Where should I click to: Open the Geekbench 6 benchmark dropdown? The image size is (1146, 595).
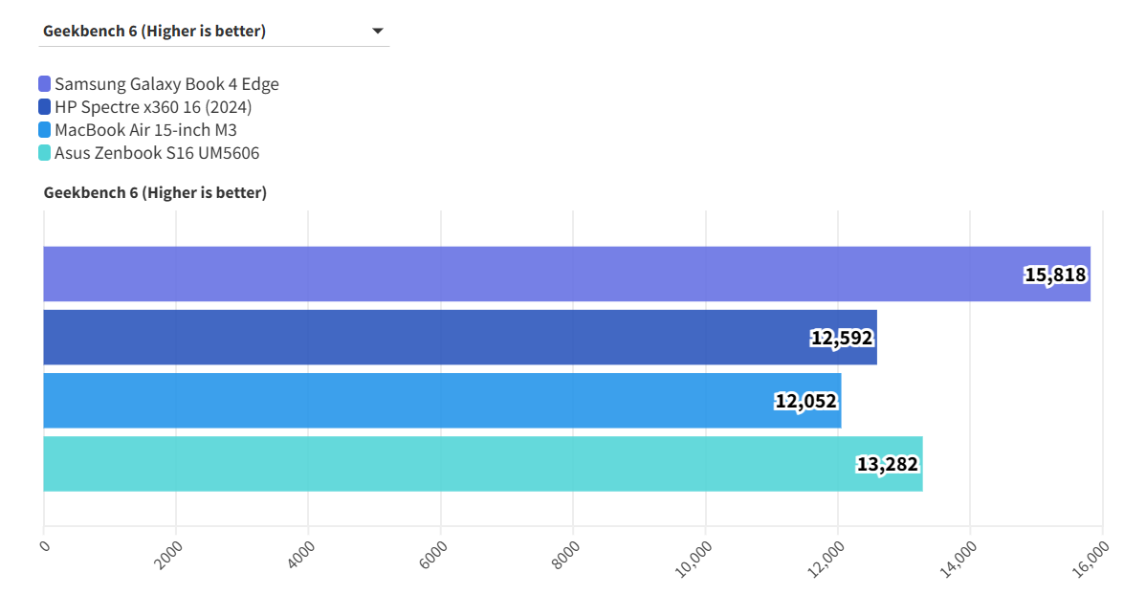212,32
